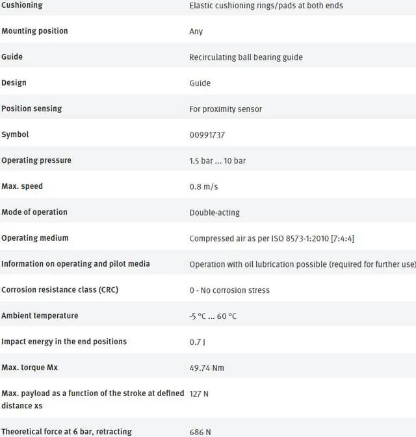Screen dimensions: 416x437
Task: Click the Max. torque Mx value 49.74 Nm
Action: click(x=207, y=368)
